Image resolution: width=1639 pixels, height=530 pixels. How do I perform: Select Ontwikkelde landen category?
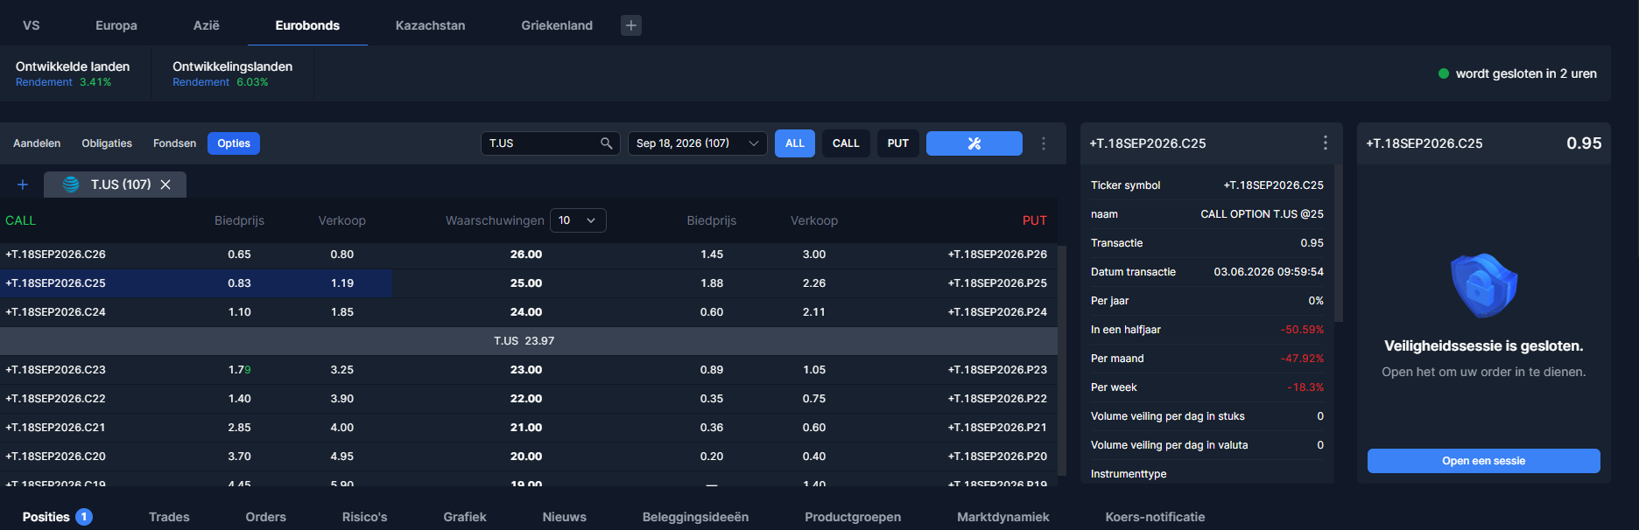click(74, 73)
